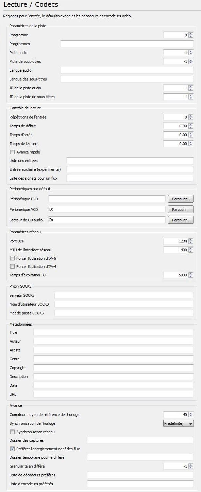Decrease the Piste audio spinner value
This screenshot has width=201, height=492.
tap(191, 54)
